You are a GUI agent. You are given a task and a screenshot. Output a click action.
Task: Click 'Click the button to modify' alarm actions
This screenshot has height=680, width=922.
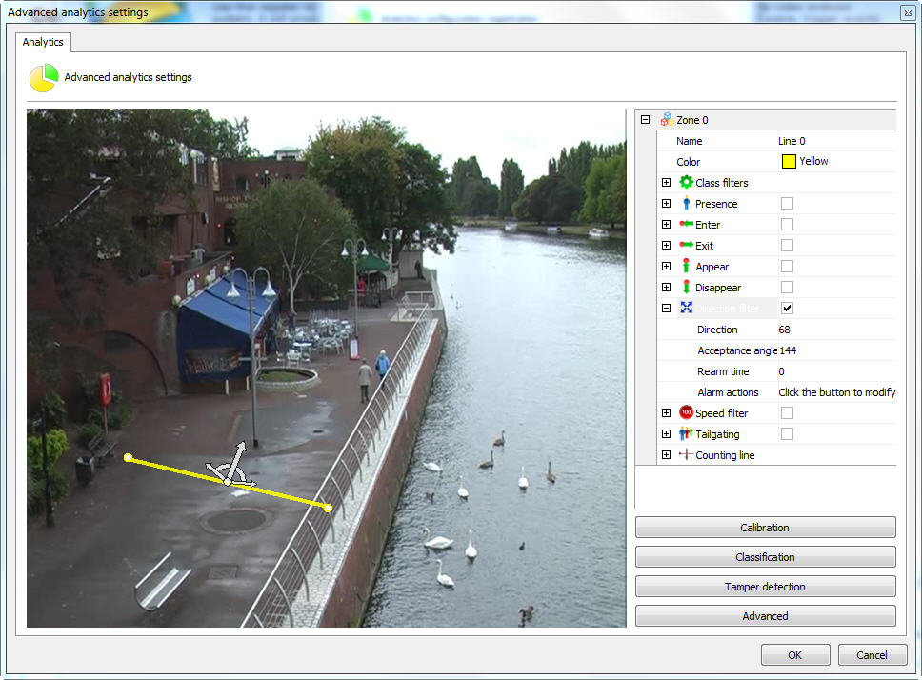tap(836, 392)
